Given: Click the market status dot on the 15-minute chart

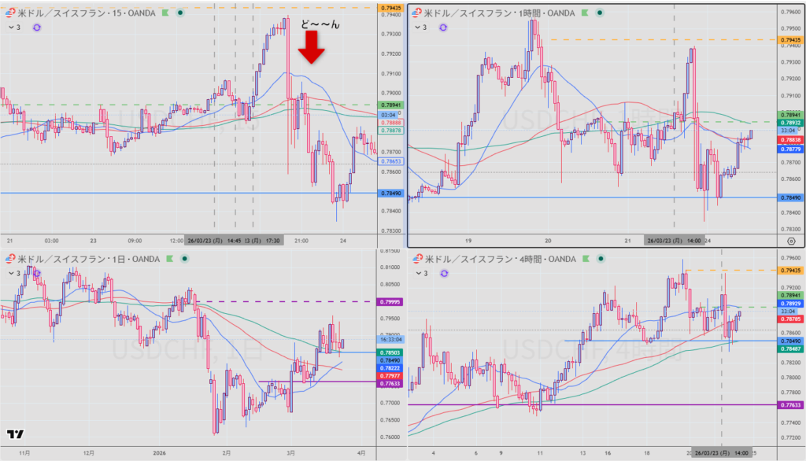Looking at the screenshot, I should 181,13.
